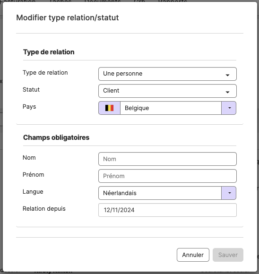Click the Langue label
Screen dimensions: 259x274
pyautogui.click(x=33, y=192)
